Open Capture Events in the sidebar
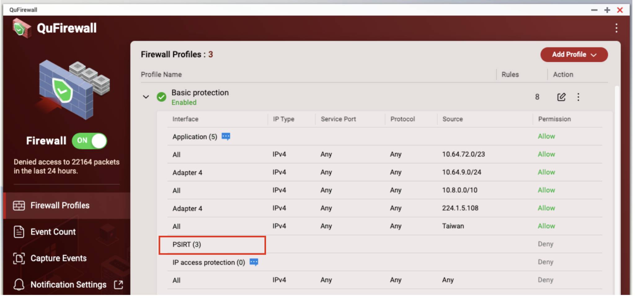Image resolution: width=635 pixels, height=299 pixels. click(x=58, y=258)
